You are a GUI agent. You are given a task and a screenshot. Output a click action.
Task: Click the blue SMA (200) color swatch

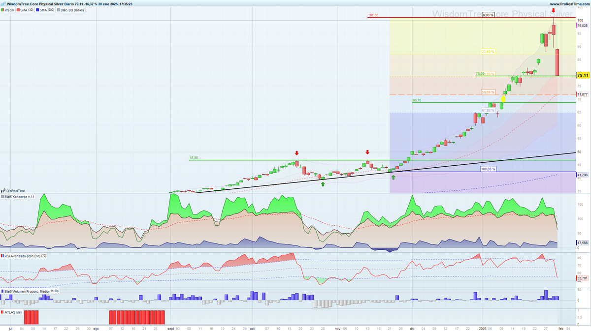[38, 10]
